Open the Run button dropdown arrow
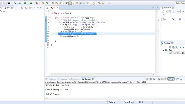Screen dimensions: 185x104 pos(28,3)
